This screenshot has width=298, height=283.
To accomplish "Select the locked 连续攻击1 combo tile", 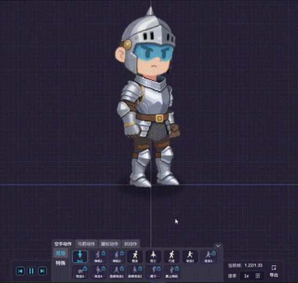I will click(x=117, y=272).
